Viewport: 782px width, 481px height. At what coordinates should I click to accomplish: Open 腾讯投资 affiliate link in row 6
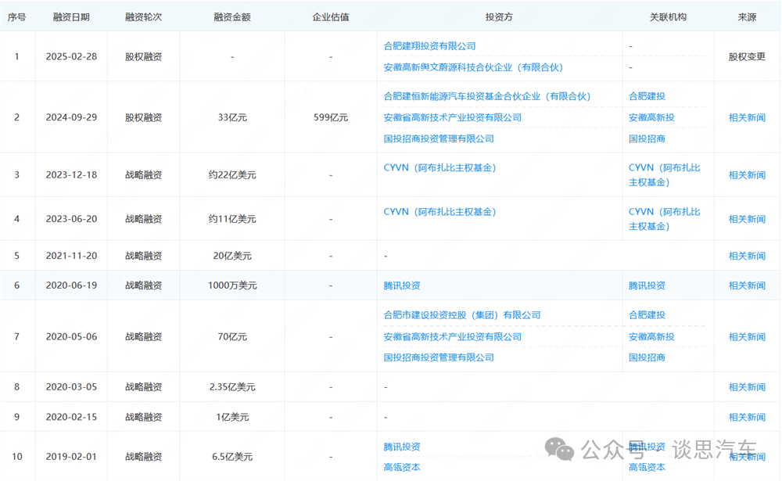point(647,285)
